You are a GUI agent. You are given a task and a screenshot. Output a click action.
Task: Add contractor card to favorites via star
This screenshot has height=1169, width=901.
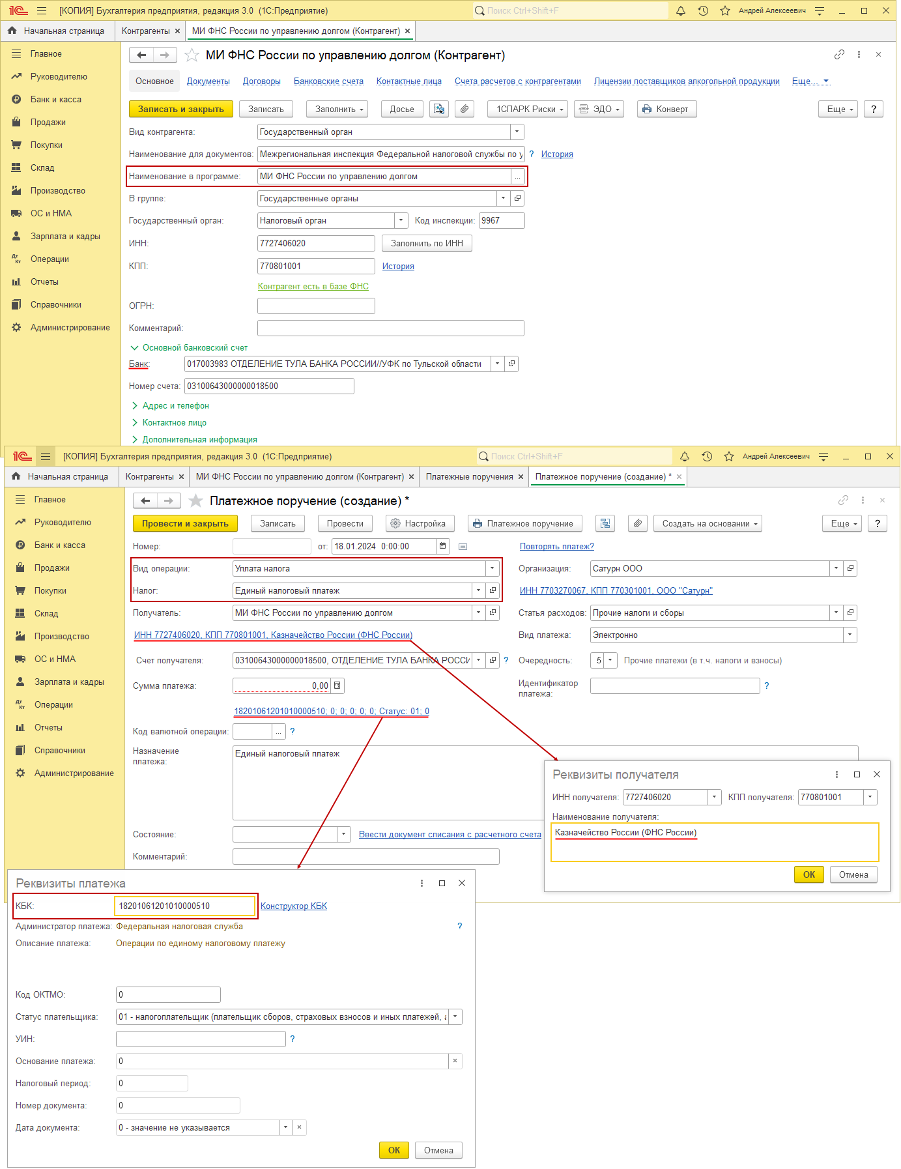tap(192, 55)
